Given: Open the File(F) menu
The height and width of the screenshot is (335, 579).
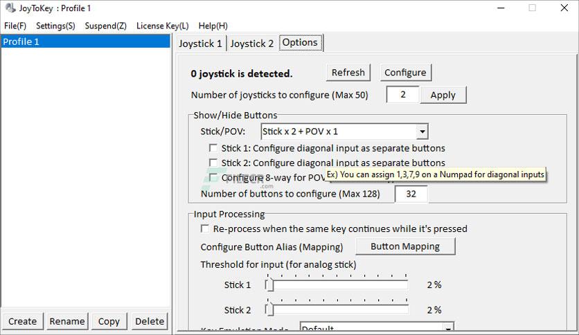Looking at the screenshot, I should pos(15,26).
